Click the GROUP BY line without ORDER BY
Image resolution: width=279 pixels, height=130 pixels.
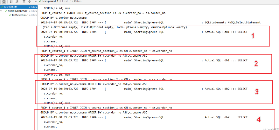coord(64,18)
